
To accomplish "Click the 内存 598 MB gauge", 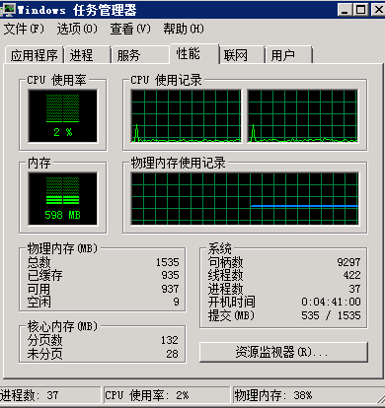I will [62, 198].
